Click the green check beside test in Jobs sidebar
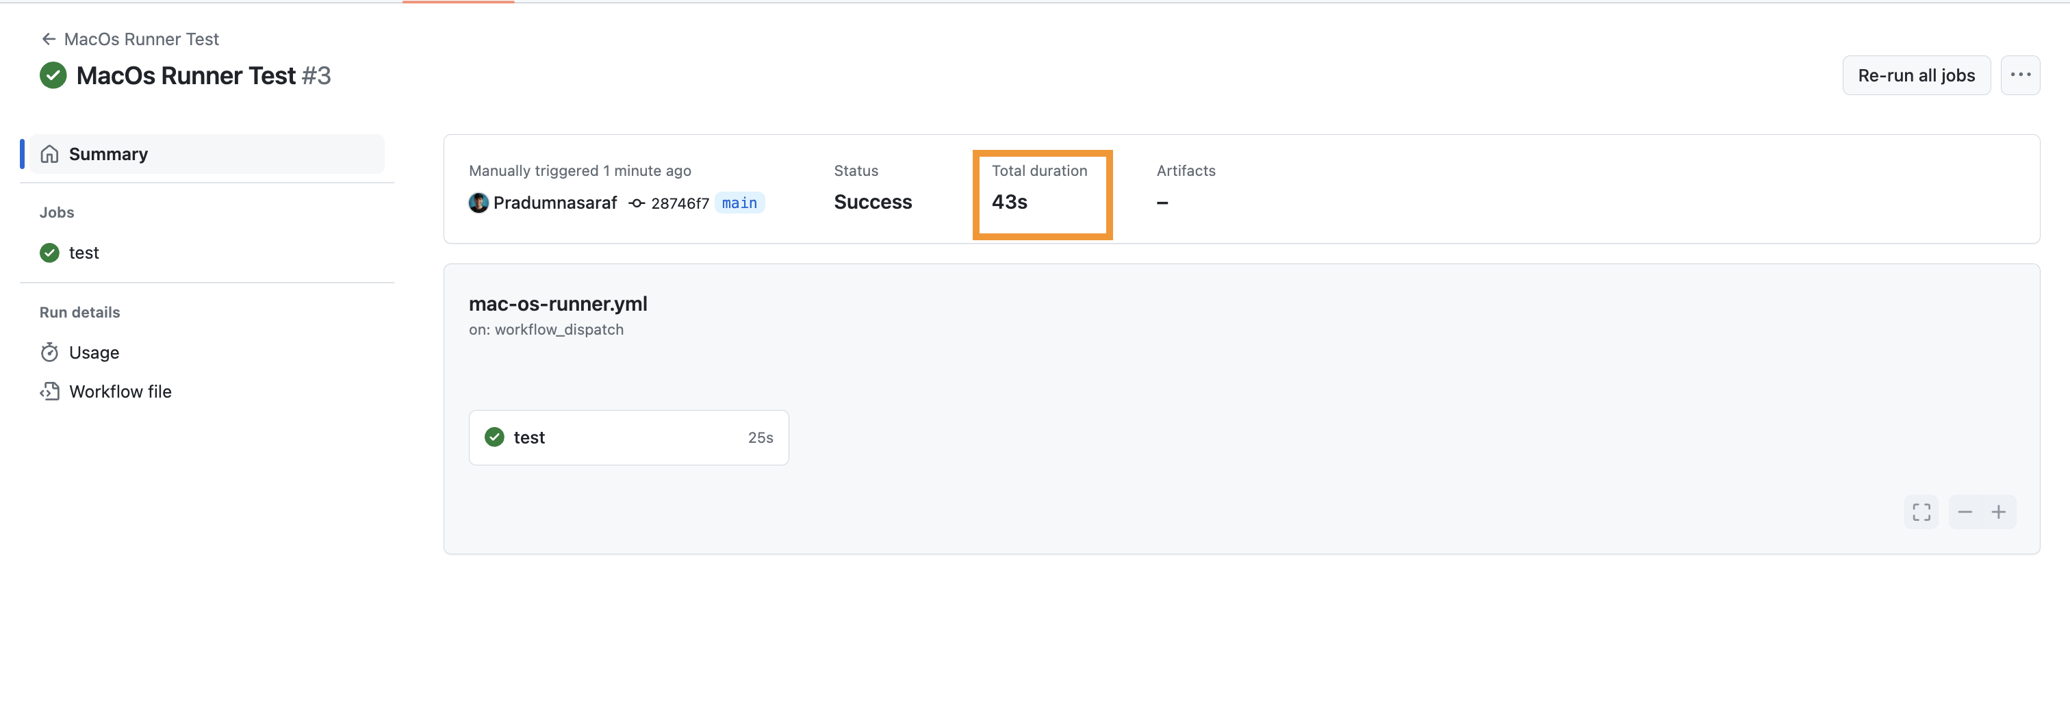 click(49, 253)
